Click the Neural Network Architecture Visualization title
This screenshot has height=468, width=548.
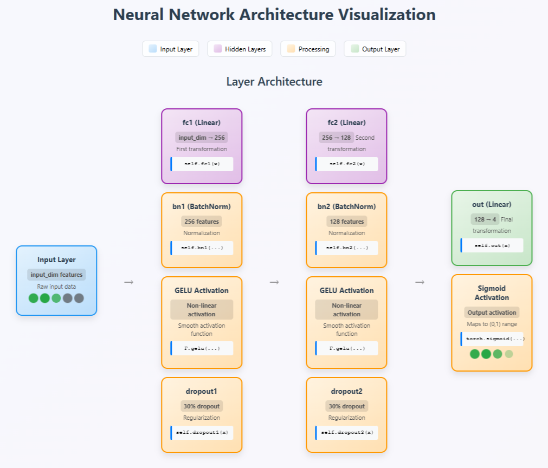[x=274, y=15]
